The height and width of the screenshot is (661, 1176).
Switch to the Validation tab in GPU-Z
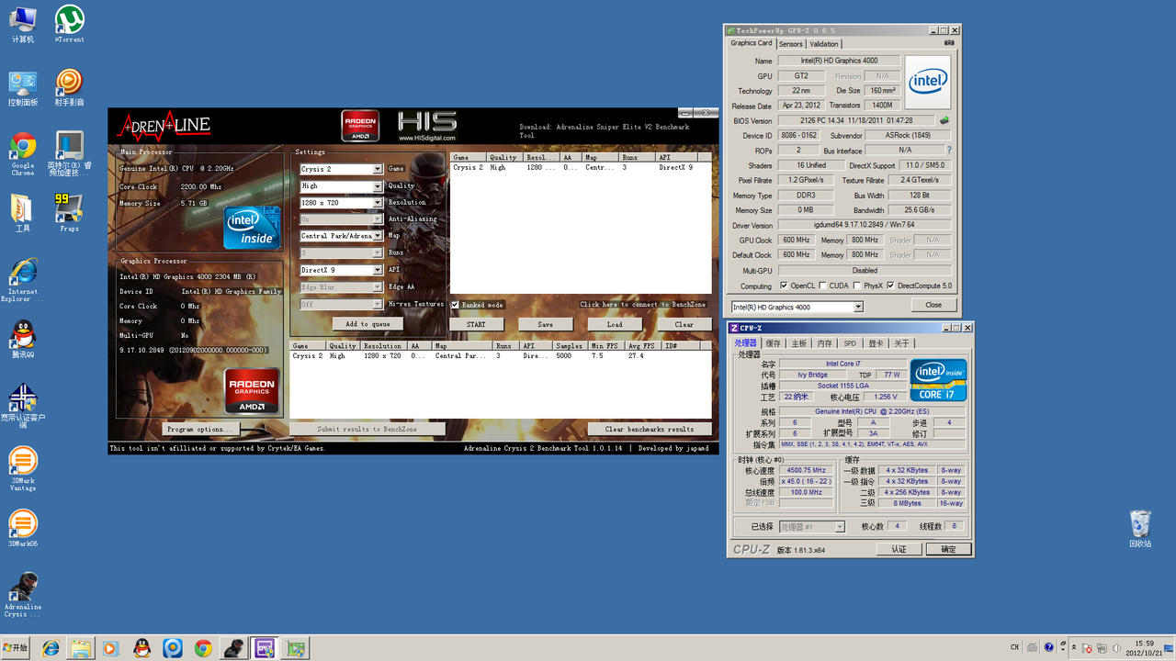pyautogui.click(x=824, y=44)
